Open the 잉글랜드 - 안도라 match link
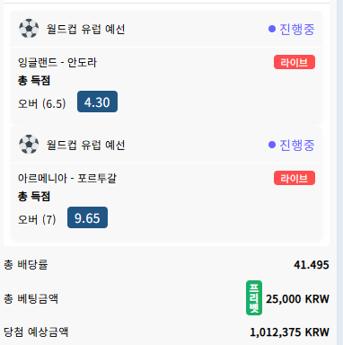 point(57,63)
